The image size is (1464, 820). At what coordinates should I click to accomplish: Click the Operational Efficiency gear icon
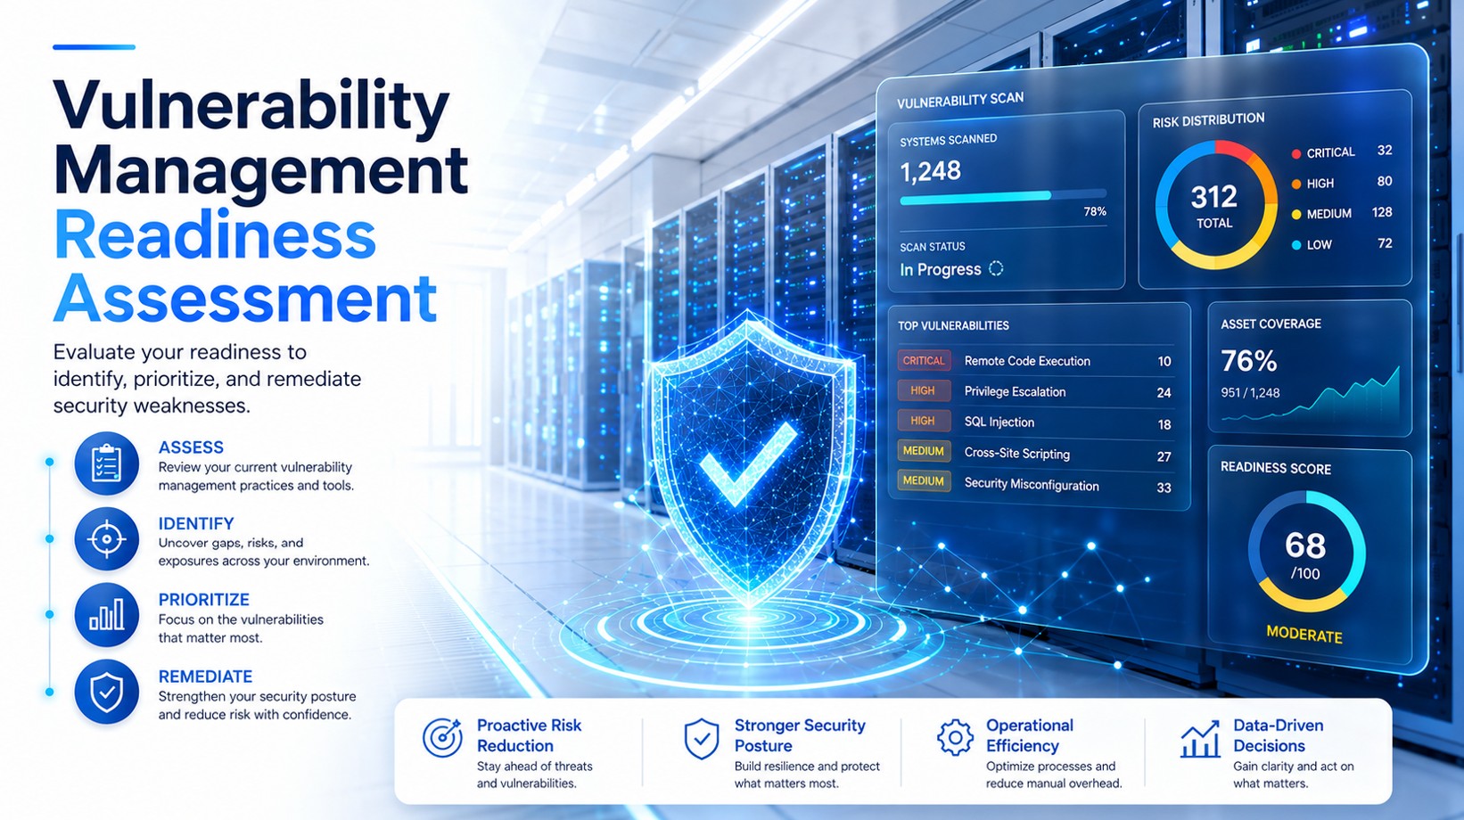955,737
